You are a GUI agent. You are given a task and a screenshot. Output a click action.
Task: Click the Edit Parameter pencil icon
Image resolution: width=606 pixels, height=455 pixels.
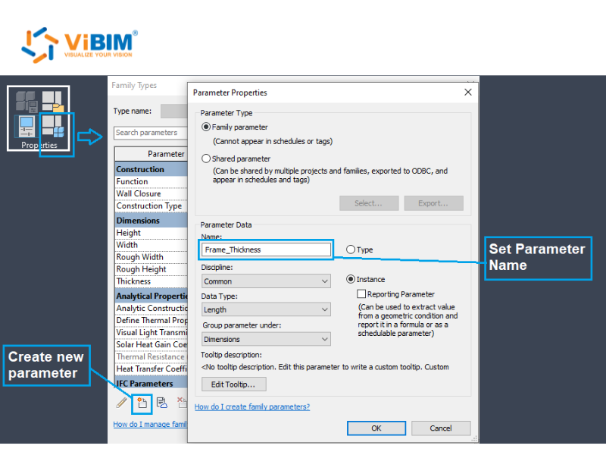(x=122, y=403)
